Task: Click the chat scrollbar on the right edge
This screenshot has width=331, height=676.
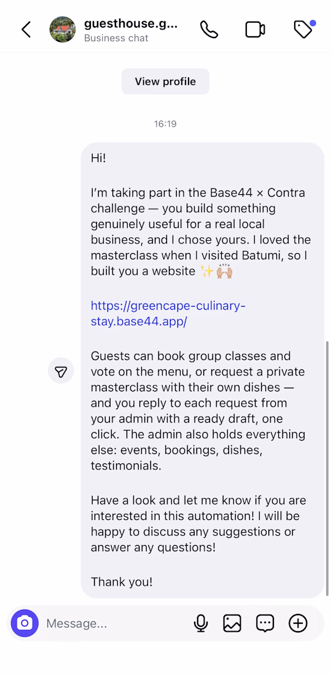Action: (x=327, y=468)
